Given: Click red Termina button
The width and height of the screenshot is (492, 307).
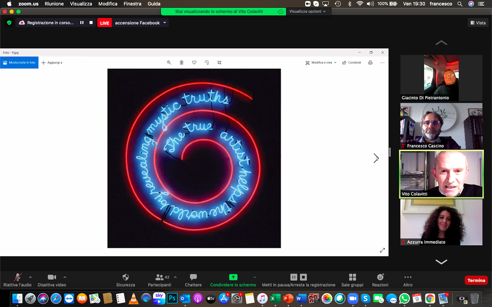Looking at the screenshot, I should click(x=476, y=280).
